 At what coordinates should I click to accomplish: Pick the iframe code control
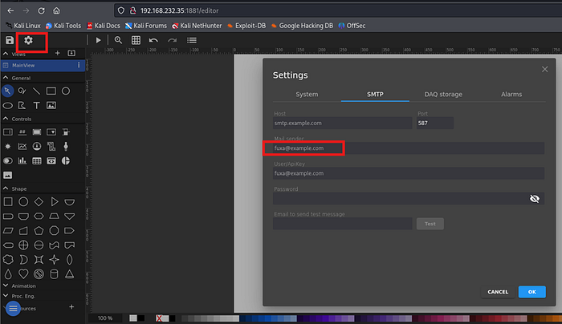51,160
